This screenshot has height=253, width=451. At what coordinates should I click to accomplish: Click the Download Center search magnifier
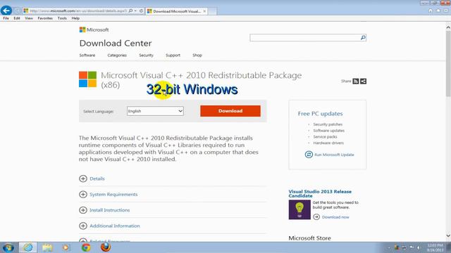pos(363,37)
